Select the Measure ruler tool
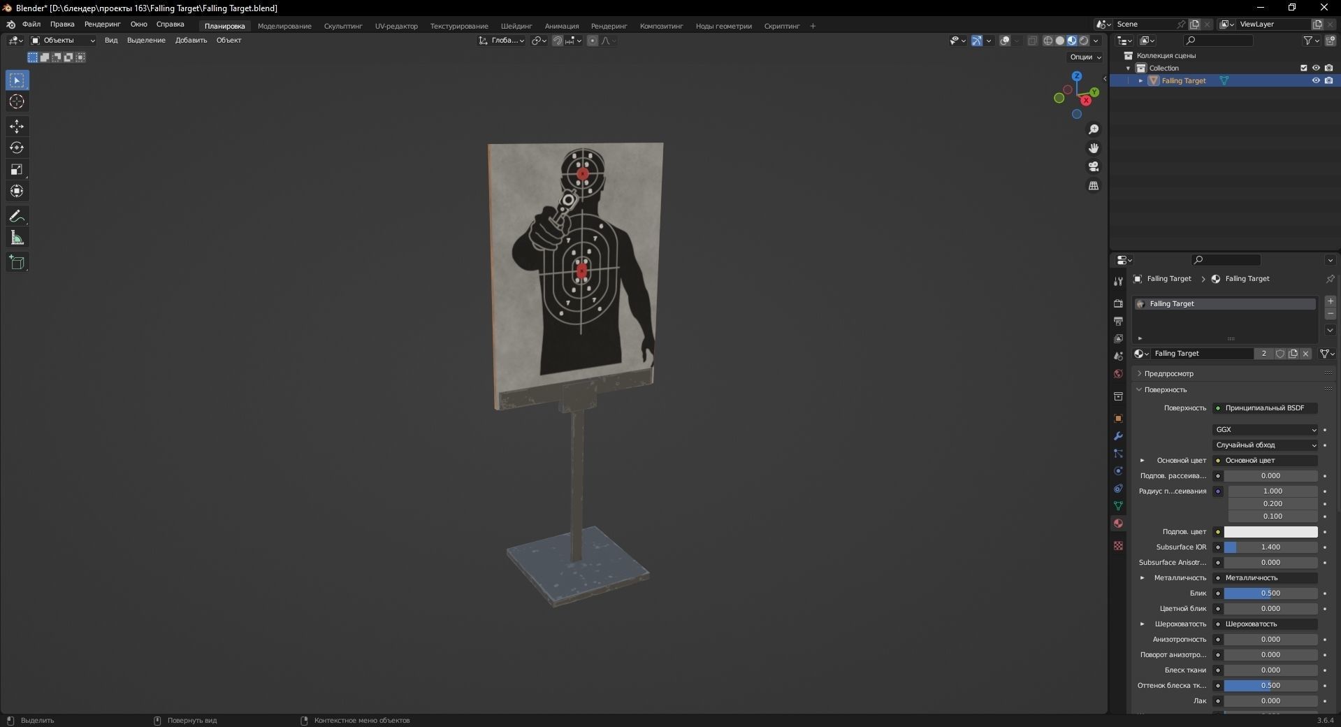 pos(17,238)
